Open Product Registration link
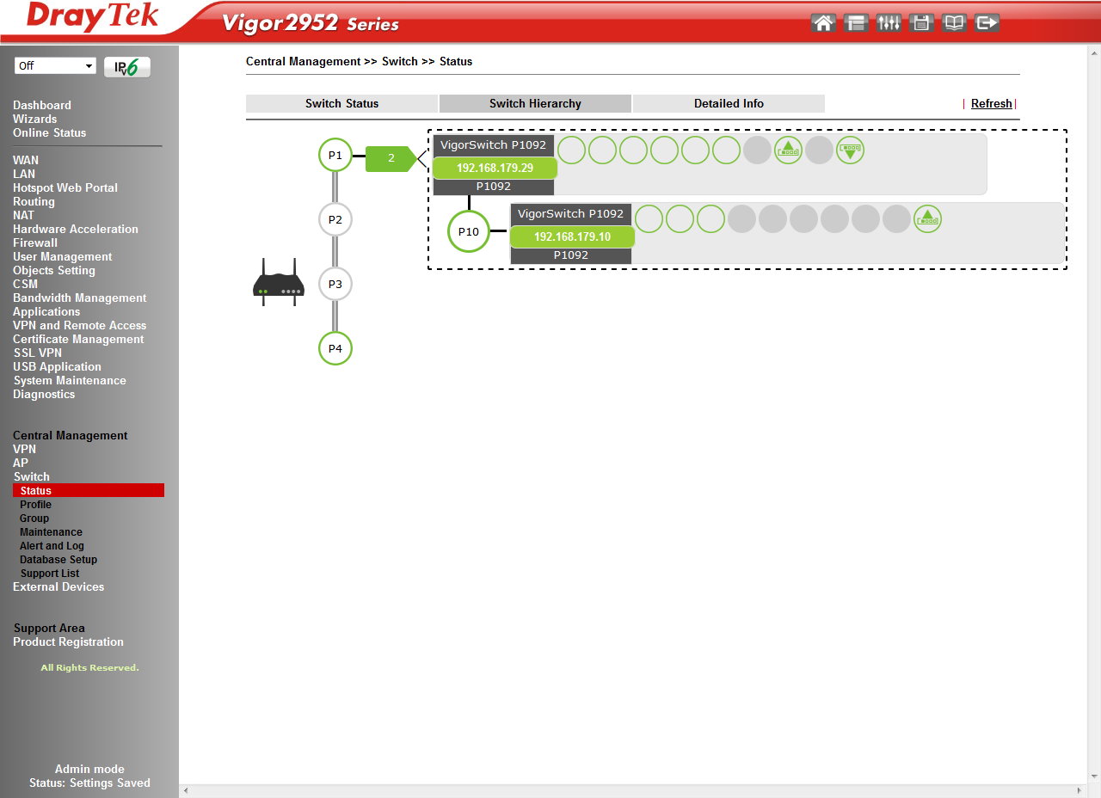Screen dimensions: 1101x798 68,641
